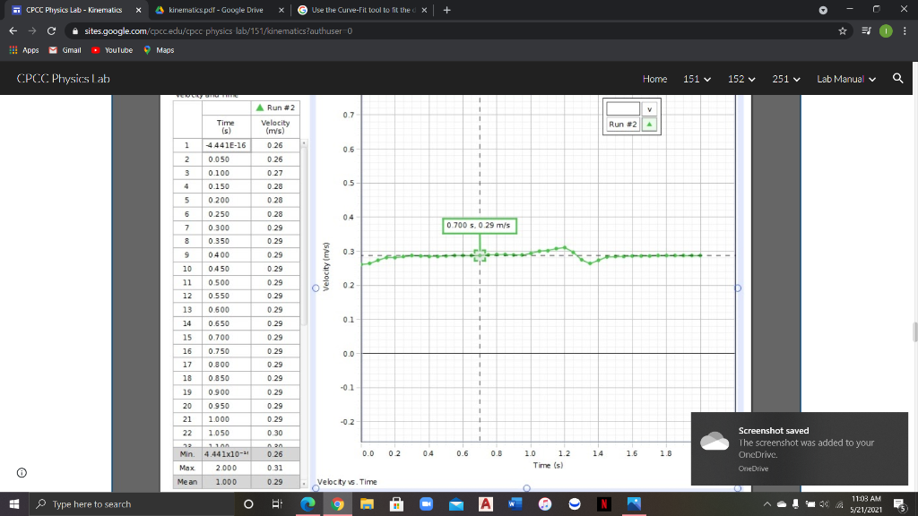Open the 151 course dropdown
The height and width of the screenshot is (516, 918).
pos(695,79)
